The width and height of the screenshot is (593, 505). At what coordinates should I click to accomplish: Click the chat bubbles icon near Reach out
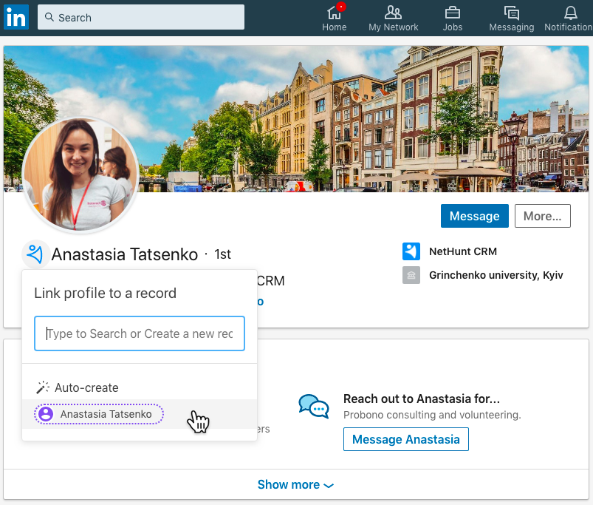(314, 406)
